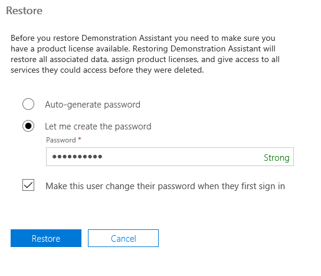Untick the change password on first sign-in checkbox
The image size is (321, 276).
[28, 185]
